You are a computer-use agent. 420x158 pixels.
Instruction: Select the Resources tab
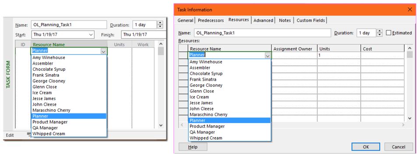239,20
